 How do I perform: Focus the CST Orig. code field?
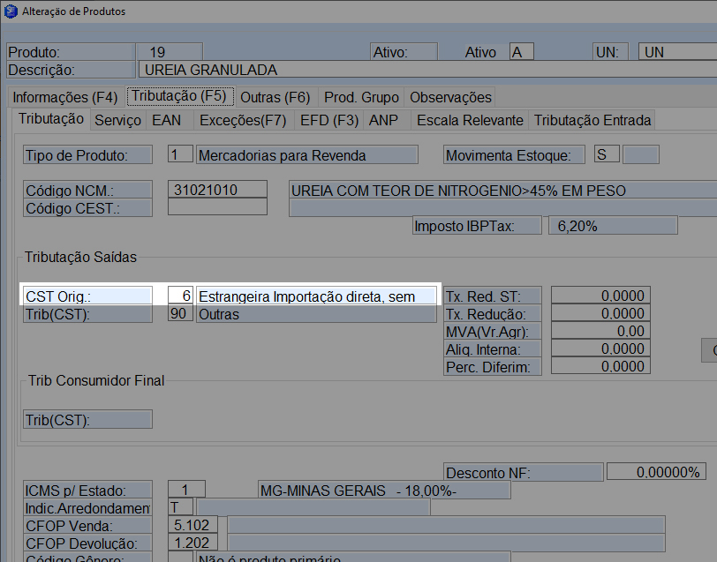(180, 296)
